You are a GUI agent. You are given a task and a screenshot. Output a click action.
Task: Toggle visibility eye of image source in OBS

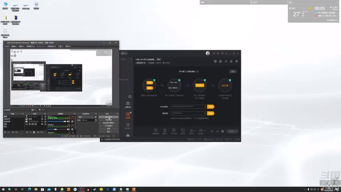(x=42, y=119)
